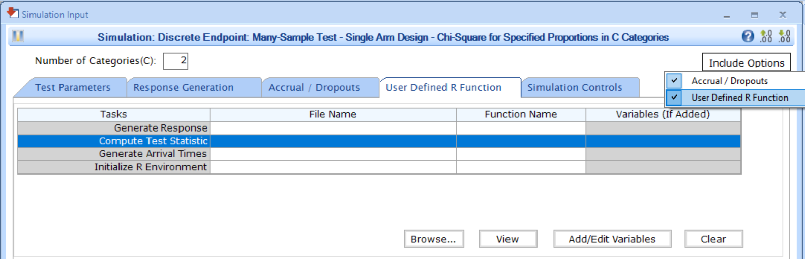Click the Number of Categories input field

point(175,61)
